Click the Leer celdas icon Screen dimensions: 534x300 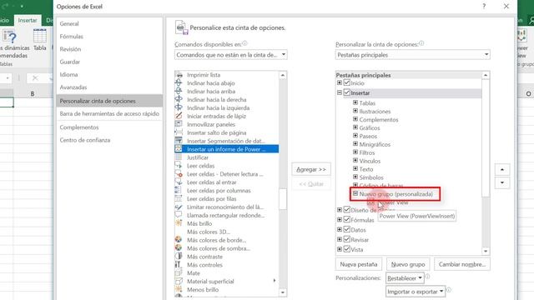coord(179,166)
